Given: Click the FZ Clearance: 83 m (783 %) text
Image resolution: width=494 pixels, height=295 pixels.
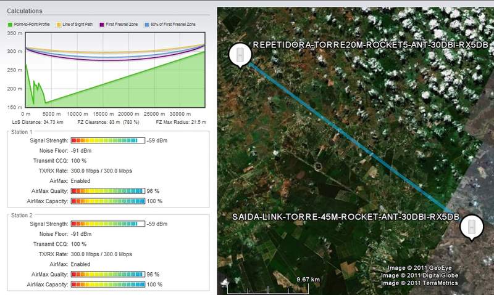Looking at the screenshot, I should point(108,122).
